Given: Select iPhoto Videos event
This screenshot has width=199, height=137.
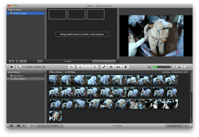Looking at the screenshot, I should coord(25,79).
